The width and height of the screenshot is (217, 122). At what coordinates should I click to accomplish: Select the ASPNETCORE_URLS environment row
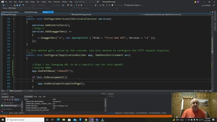click(64, 106)
